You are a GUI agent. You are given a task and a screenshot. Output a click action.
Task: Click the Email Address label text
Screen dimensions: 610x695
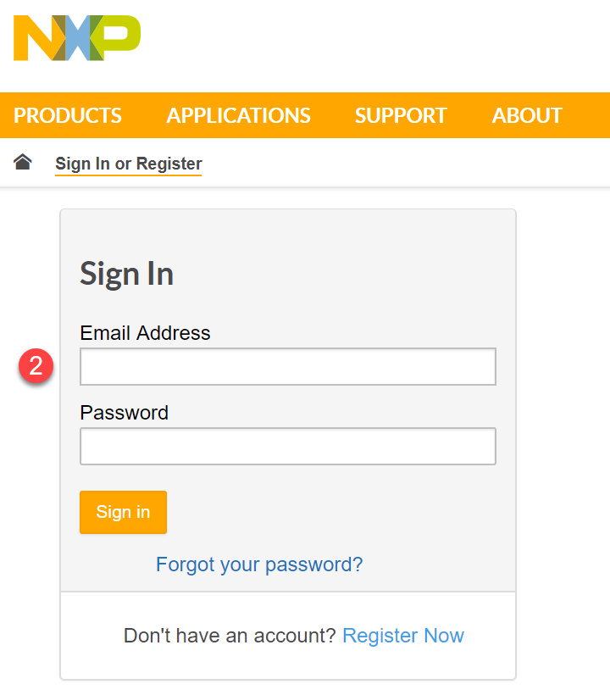[145, 333]
